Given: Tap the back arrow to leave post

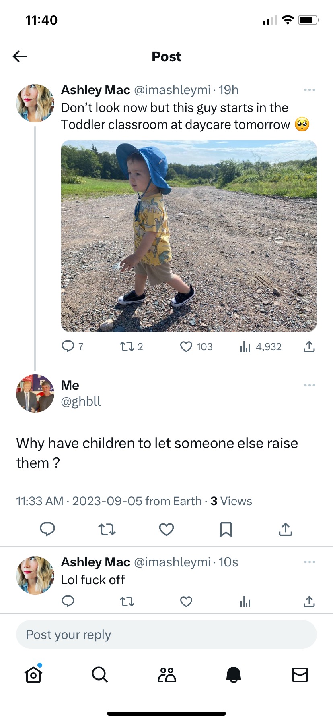Looking at the screenshot, I should [x=20, y=56].
